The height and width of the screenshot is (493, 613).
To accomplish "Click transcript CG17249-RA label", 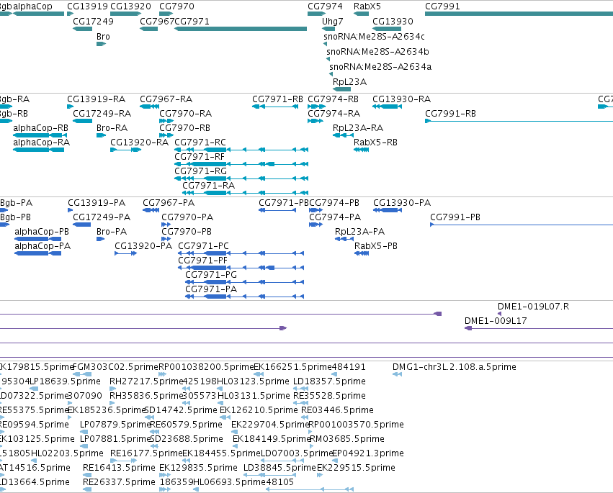I will pos(102,114).
